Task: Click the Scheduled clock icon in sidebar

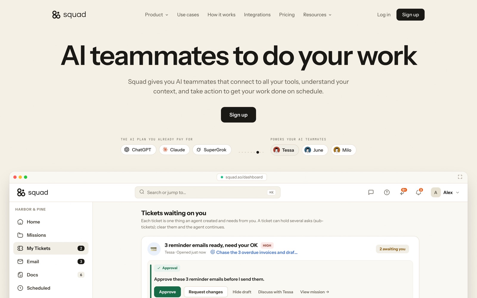Action: pos(20,288)
